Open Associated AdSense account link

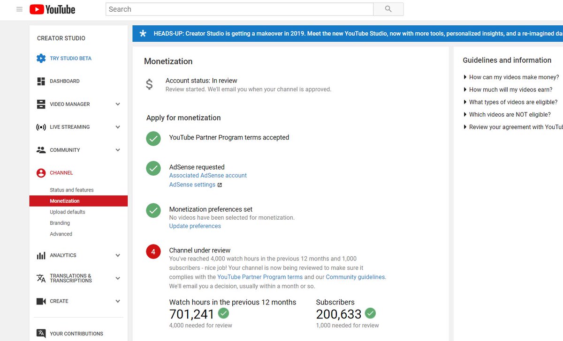pos(208,175)
